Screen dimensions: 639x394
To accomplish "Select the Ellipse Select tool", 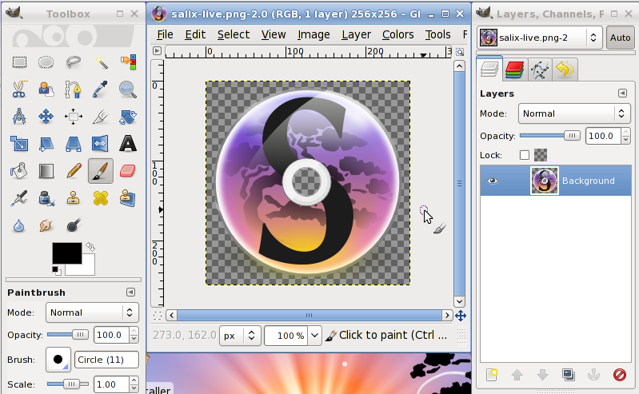I will coord(46,62).
